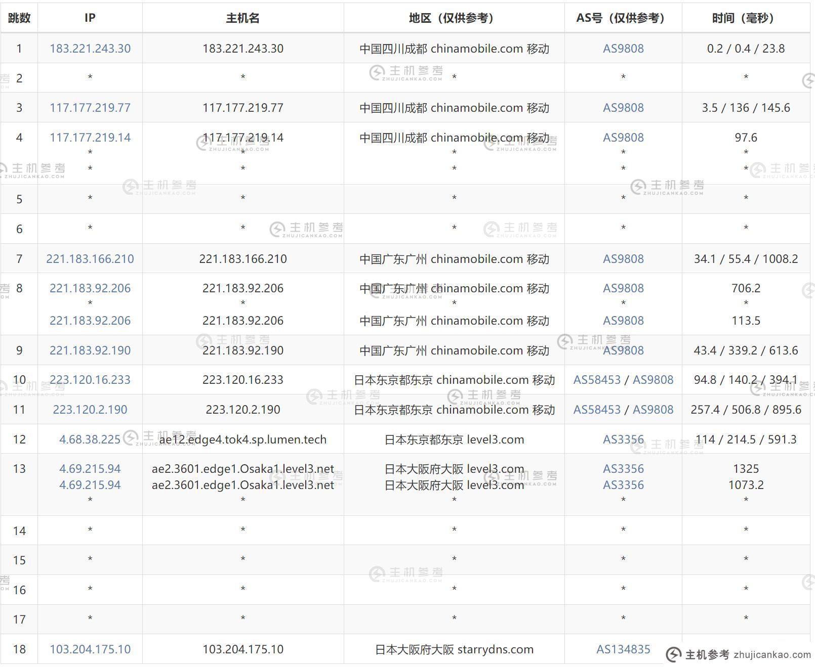
Task: Click time value 43.4 / 339.2 / 613.6
Action: click(746, 350)
